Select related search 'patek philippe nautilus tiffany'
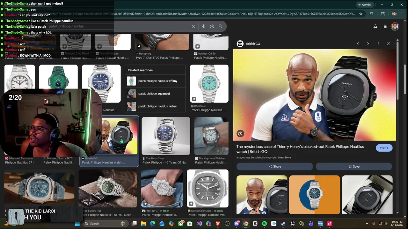Viewport: 408px width, 229px height. point(155,81)
